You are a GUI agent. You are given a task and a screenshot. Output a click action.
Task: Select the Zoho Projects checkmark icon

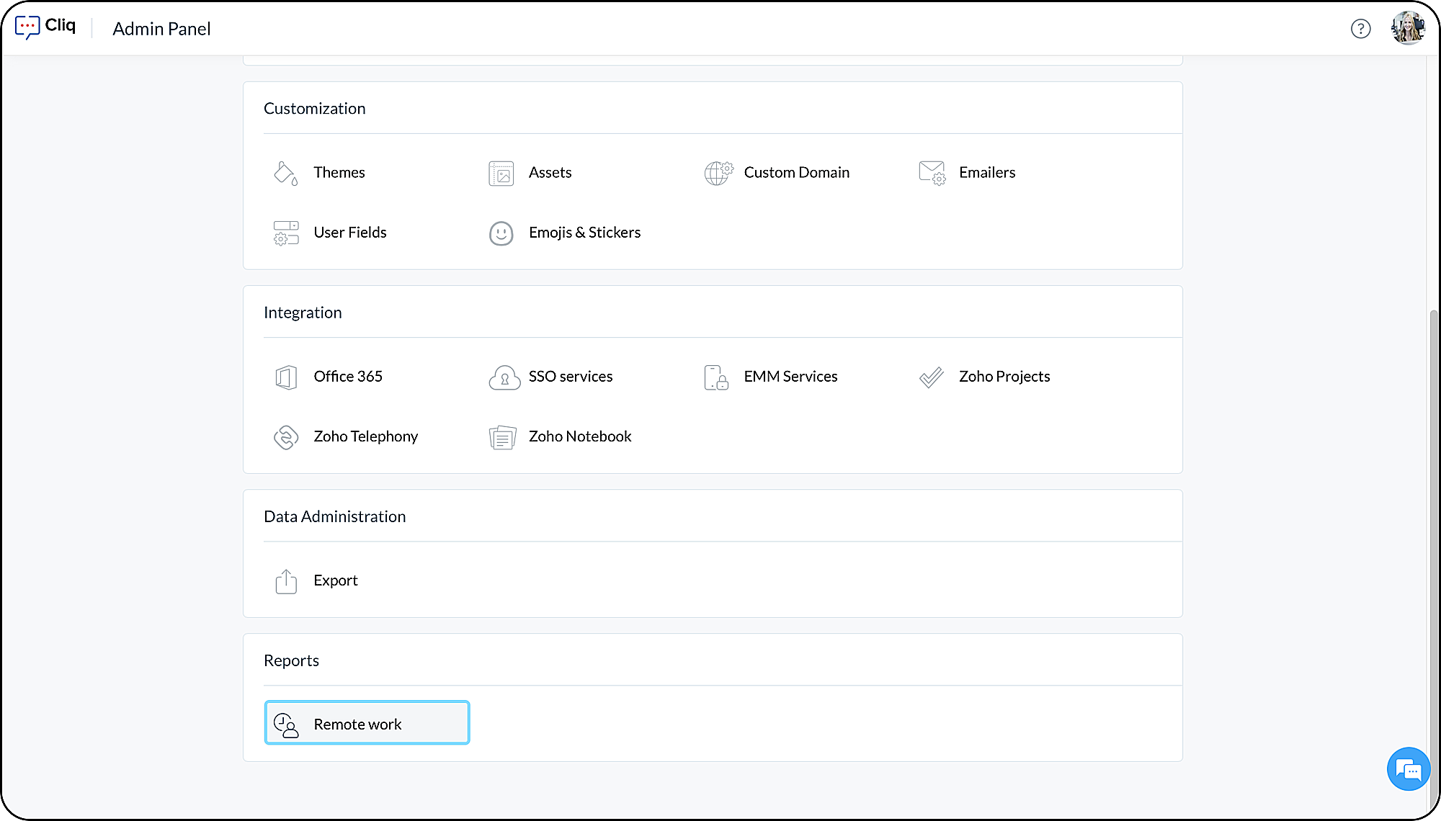click(x=931, y=377)
